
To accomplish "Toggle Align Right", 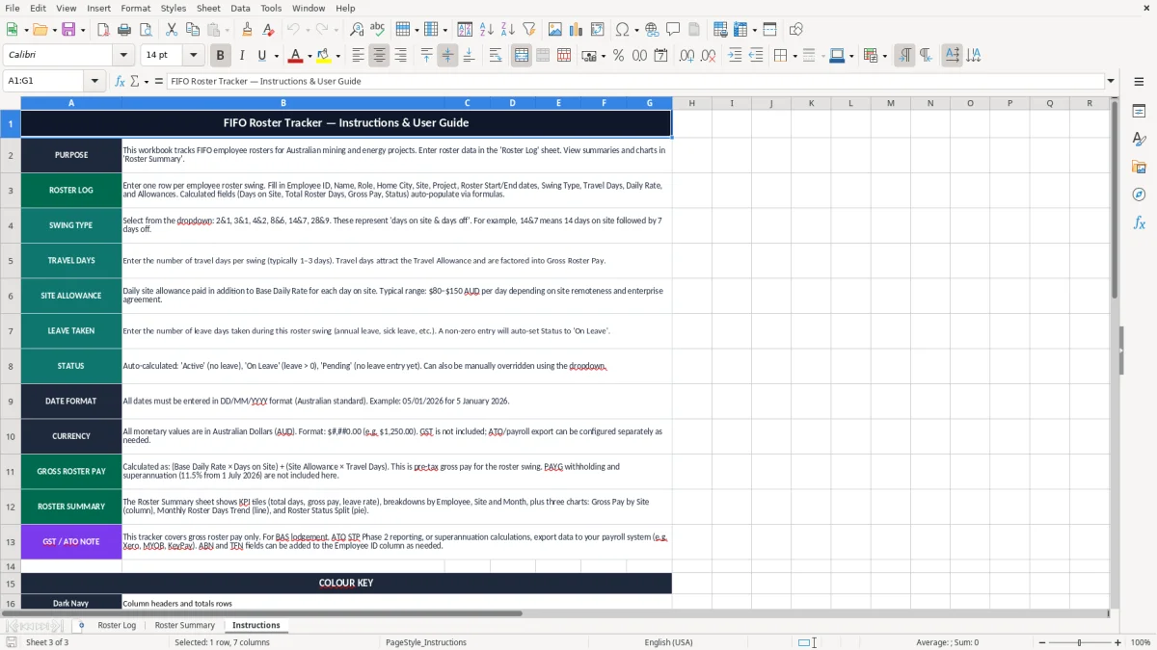I will tap(400, 56).
